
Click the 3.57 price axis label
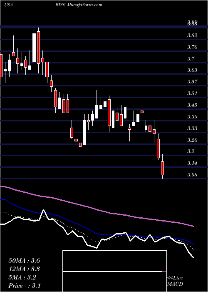coord(192,82)
